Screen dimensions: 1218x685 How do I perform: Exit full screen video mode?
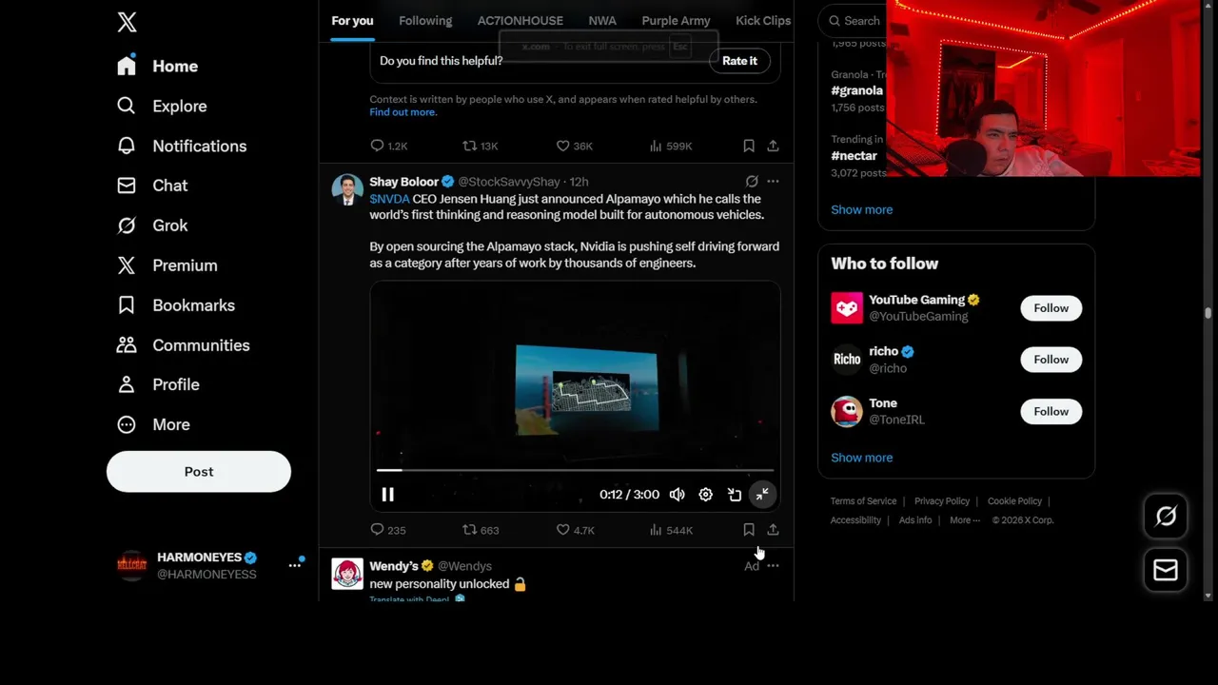(762, 495)
